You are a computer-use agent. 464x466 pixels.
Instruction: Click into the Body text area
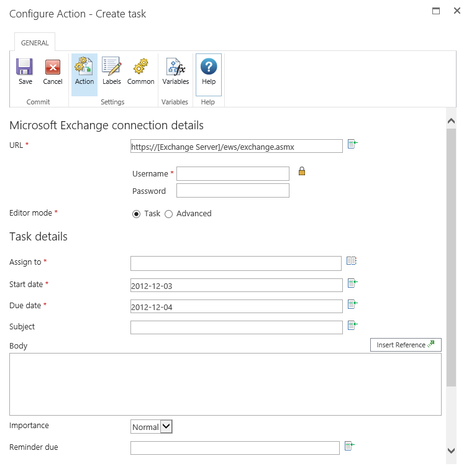point(225,384)
